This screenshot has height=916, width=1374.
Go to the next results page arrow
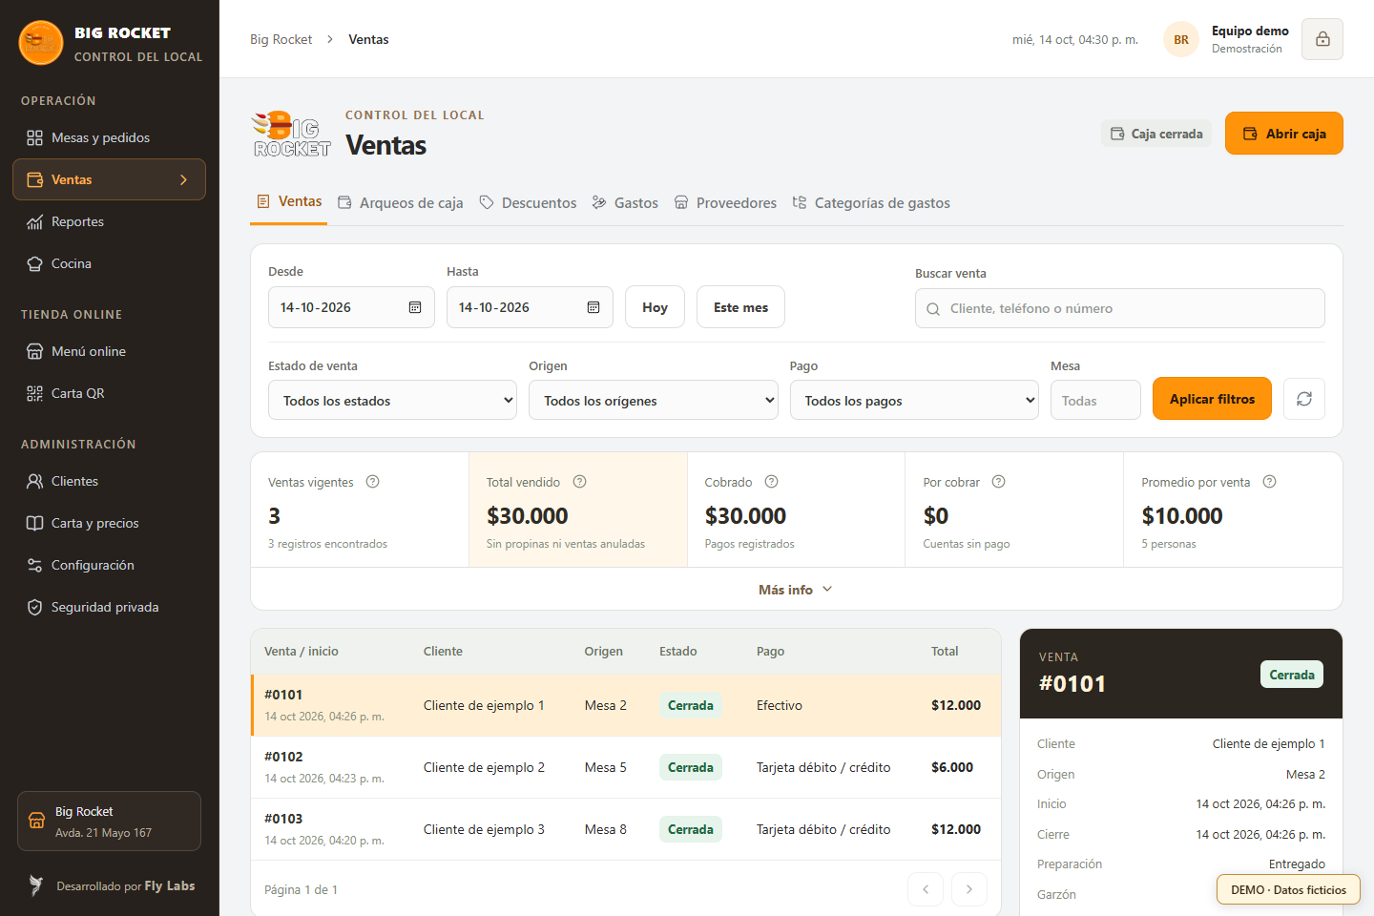pos(969,889)
